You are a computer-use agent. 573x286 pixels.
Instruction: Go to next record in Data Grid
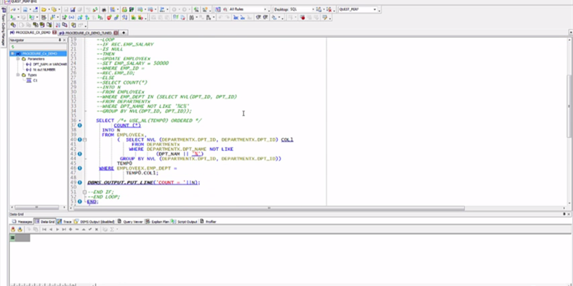coord(57,229)
